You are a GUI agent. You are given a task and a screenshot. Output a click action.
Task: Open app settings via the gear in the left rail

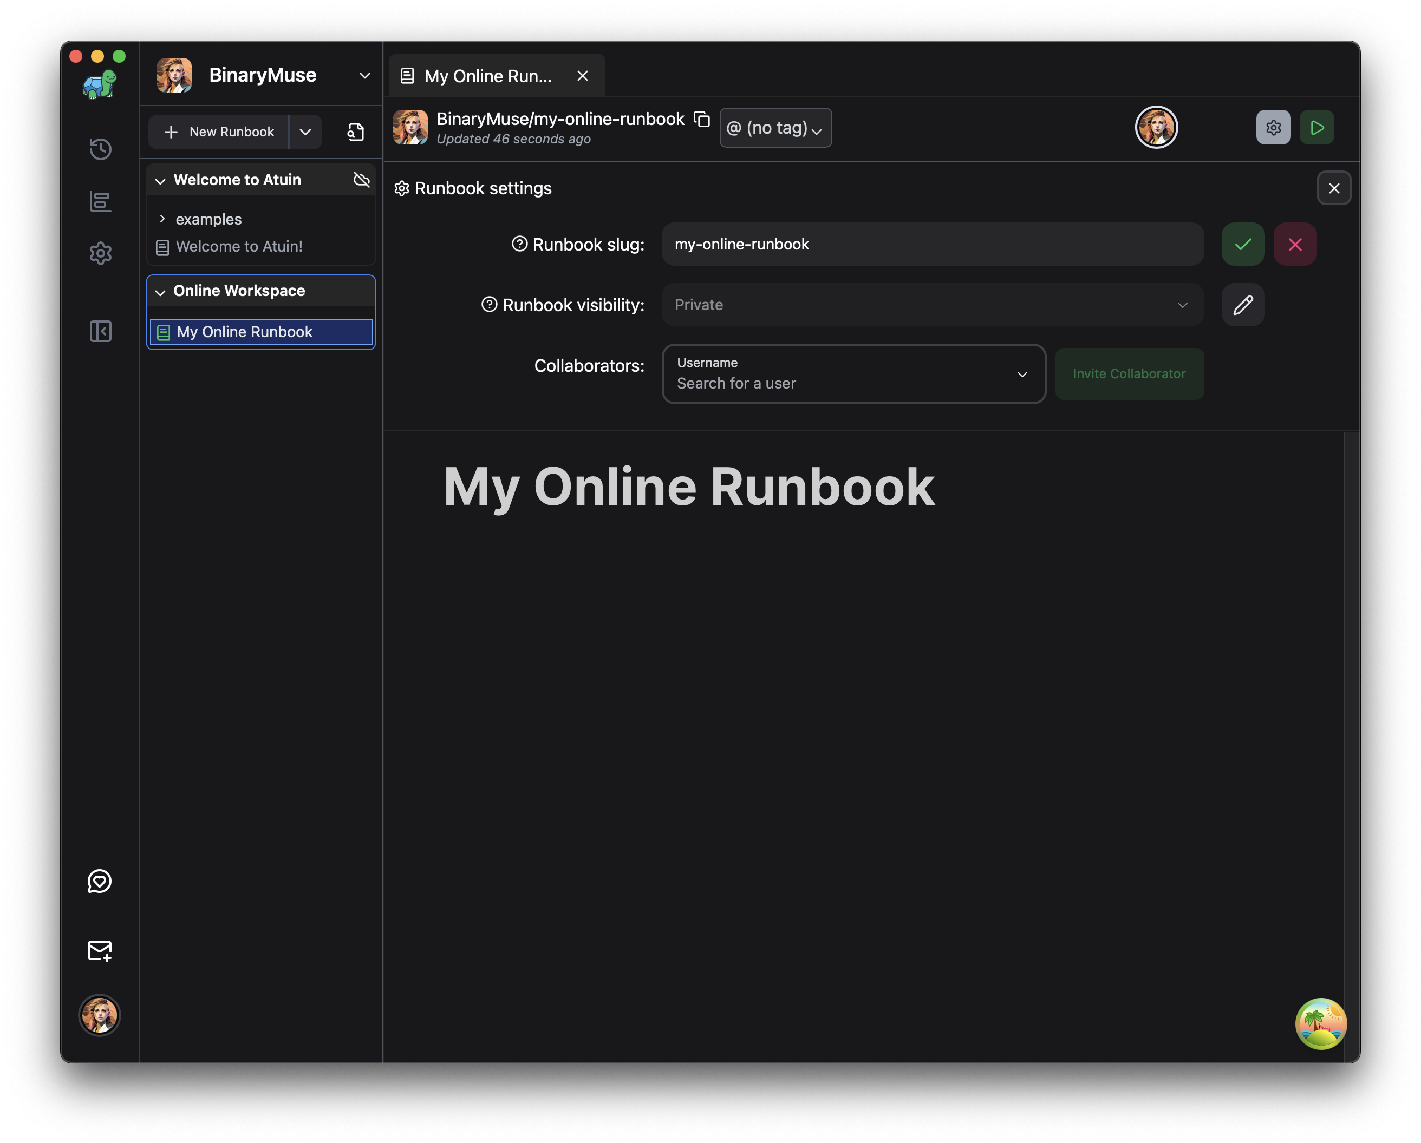pyautogui.click(x=100, y=254)
